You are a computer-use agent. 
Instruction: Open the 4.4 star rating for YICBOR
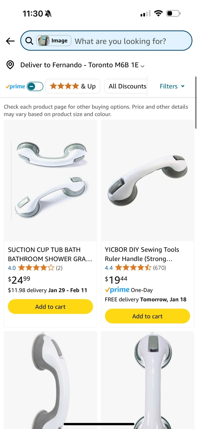pos(133,268)
